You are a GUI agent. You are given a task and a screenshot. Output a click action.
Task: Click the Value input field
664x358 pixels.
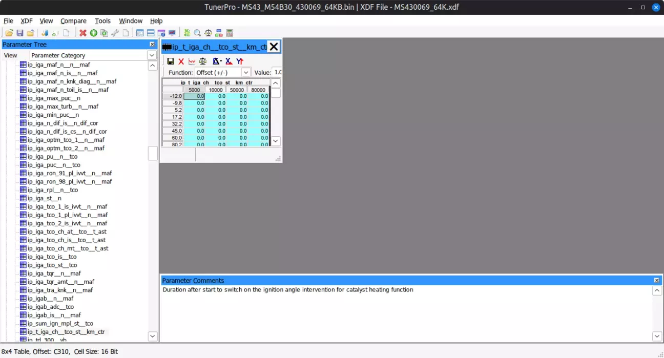click(277, 73)
